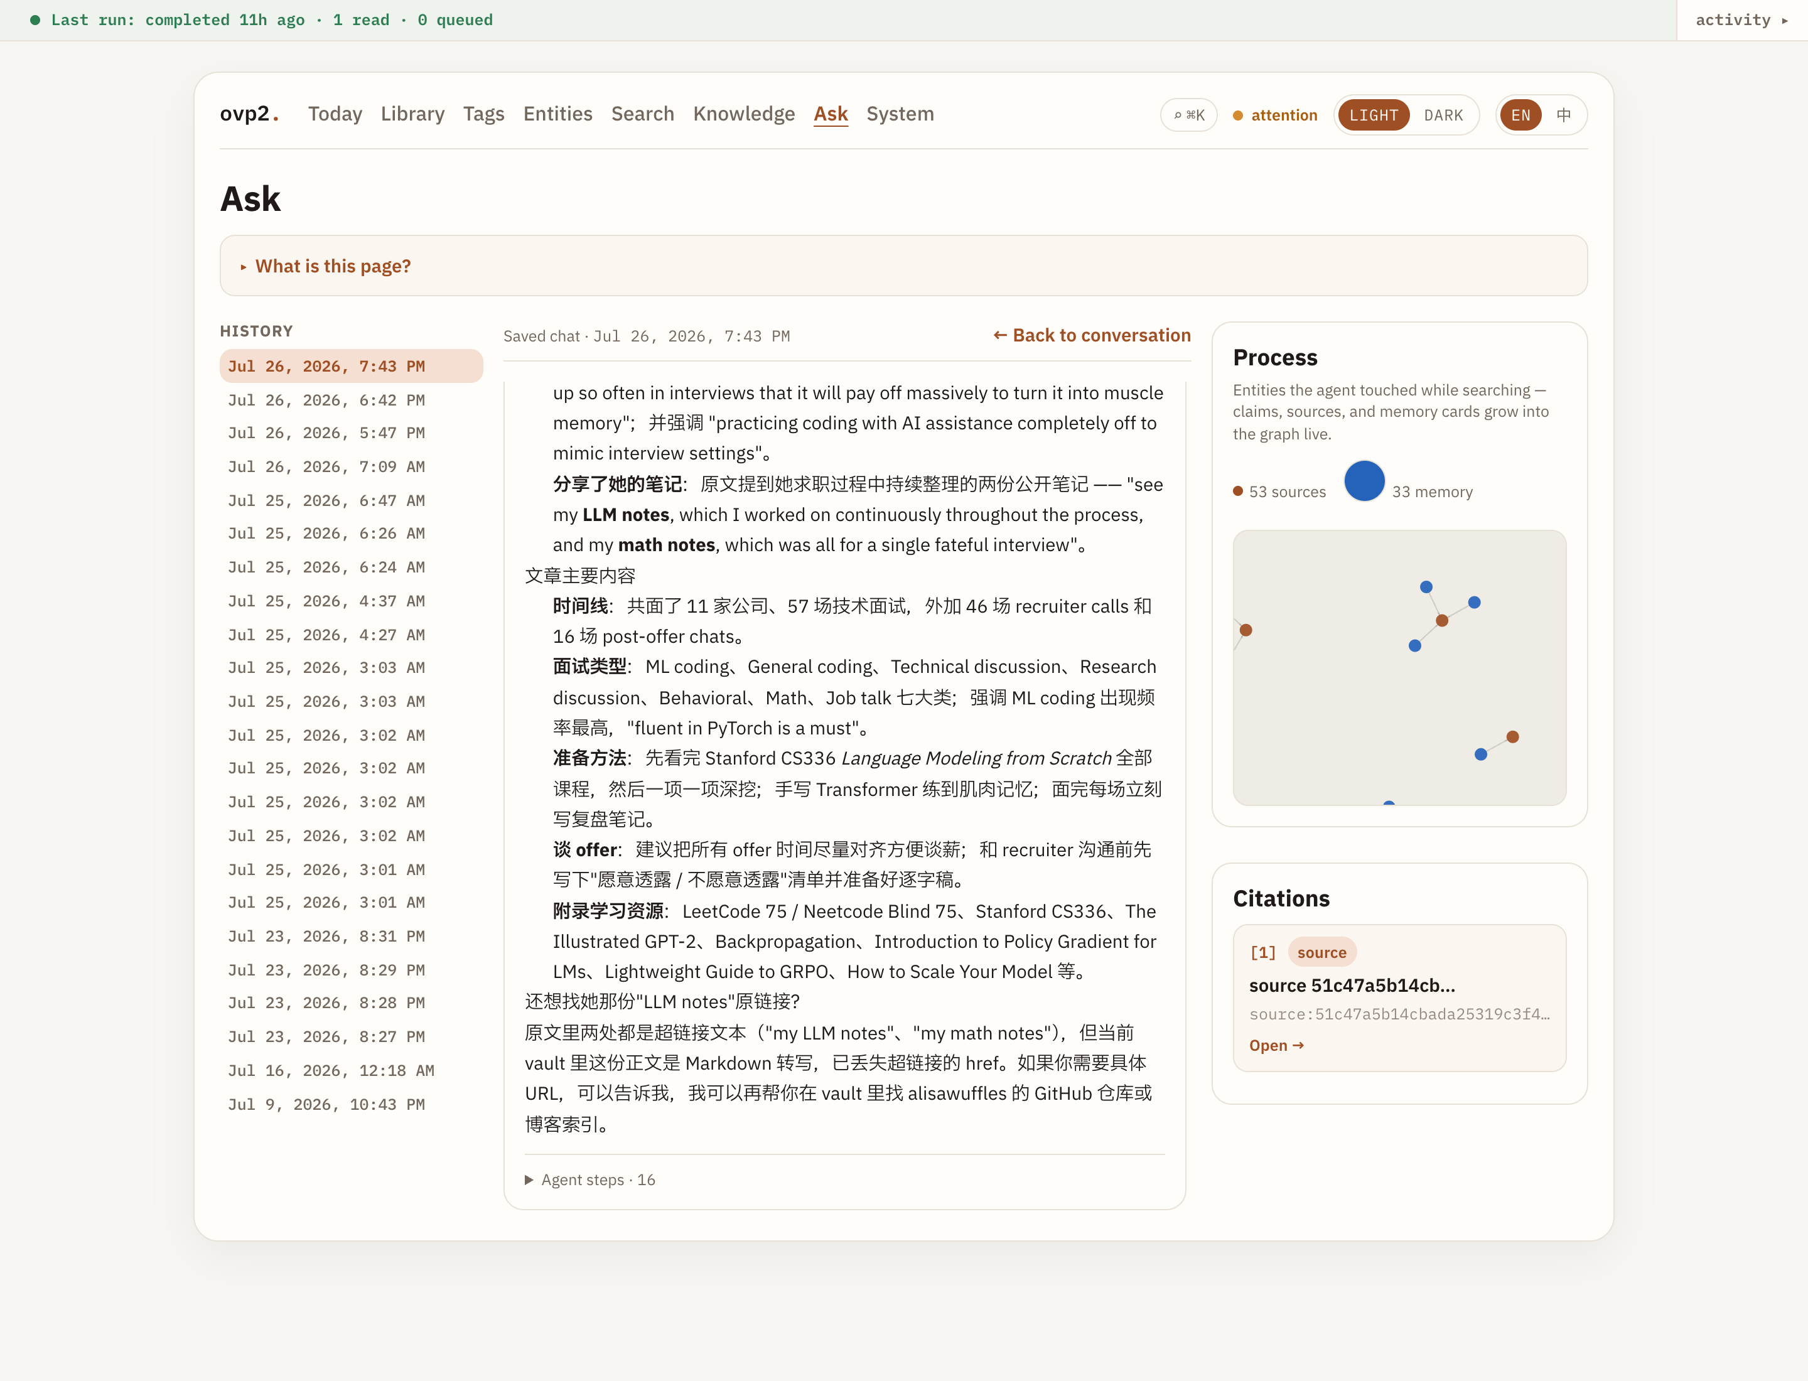The height and width of the screenshot is (1381, 1808).
Task: Select history Jul 23, 2026, 8:28 PM
Action: coord(351,1003)
